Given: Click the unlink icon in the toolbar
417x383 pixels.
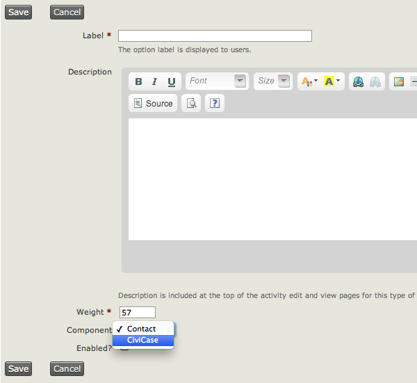Looking at the screenshot, I should point(375,81).
